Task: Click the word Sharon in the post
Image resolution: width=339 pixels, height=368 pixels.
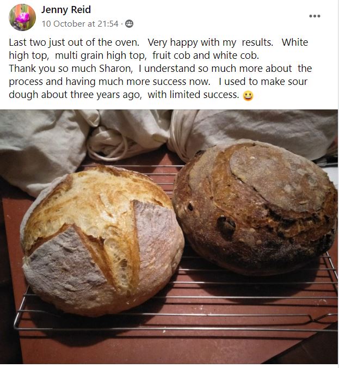Action: [x=116, y=69]
